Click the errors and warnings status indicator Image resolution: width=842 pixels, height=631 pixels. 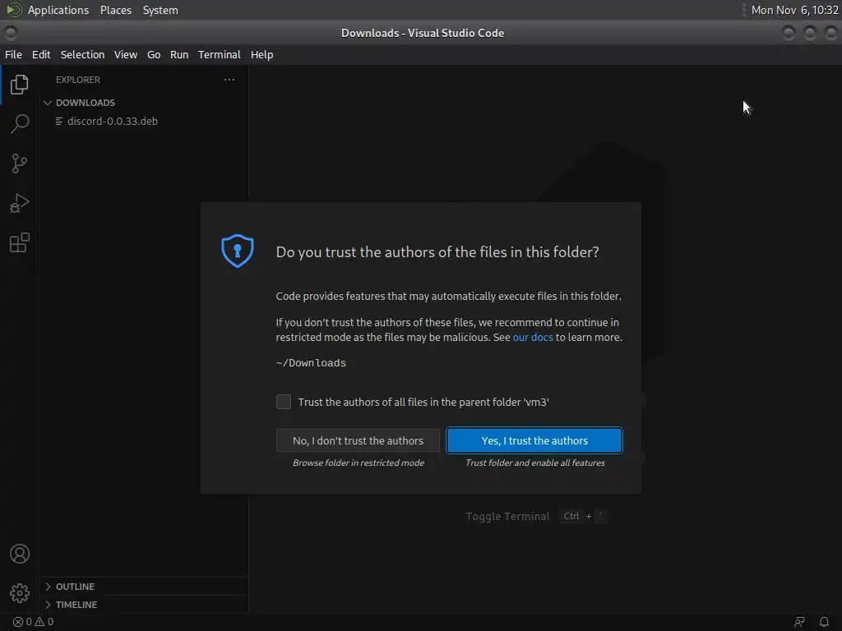[33, 622]
